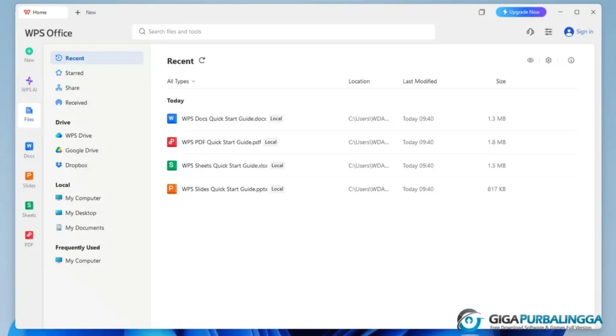Click the location path of Docs guide row

click(369, 118)
